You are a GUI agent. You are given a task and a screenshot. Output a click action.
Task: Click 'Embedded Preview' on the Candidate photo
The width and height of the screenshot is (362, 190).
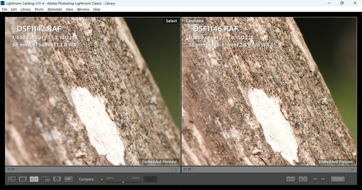click(336, 162)
